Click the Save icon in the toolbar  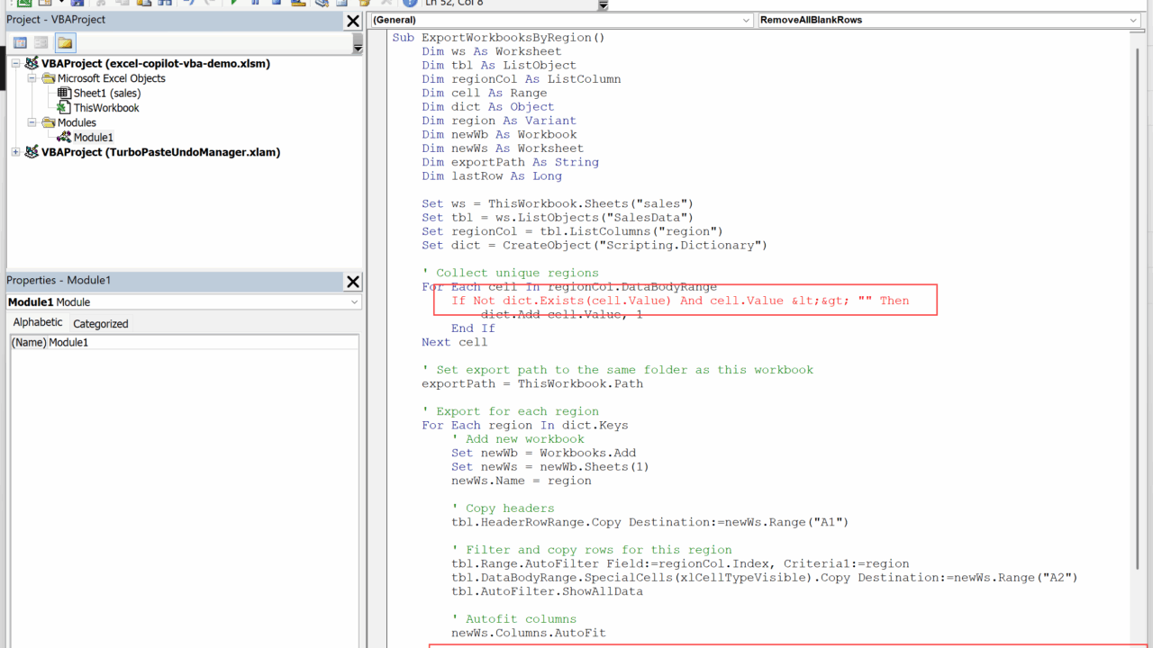coord(77,3)
